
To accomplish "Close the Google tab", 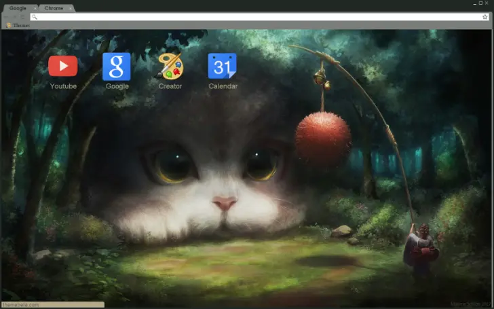I will [x=35, y=8].
